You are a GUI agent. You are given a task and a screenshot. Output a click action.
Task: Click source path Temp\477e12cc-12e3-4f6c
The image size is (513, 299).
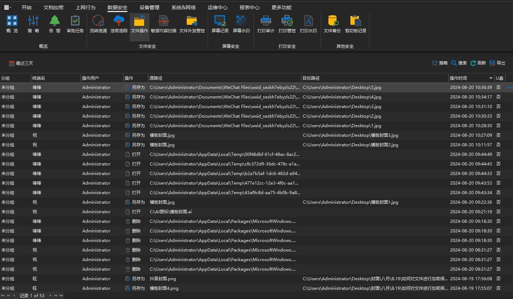[x=224, y=183]
